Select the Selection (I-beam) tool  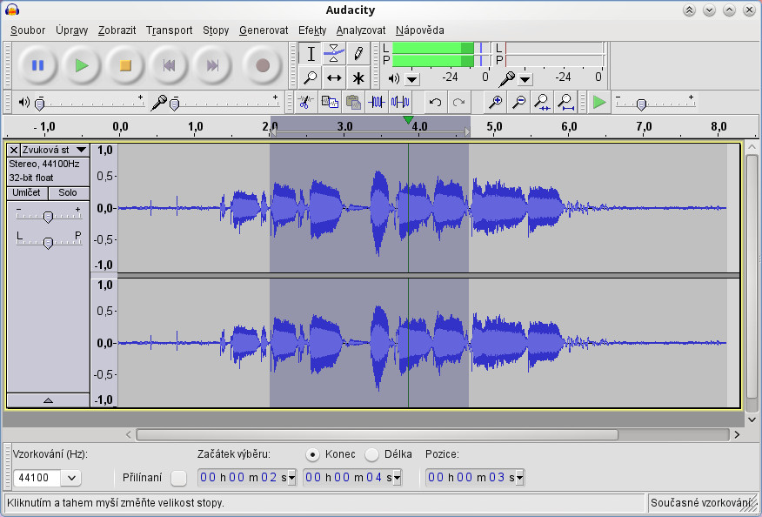310,53
